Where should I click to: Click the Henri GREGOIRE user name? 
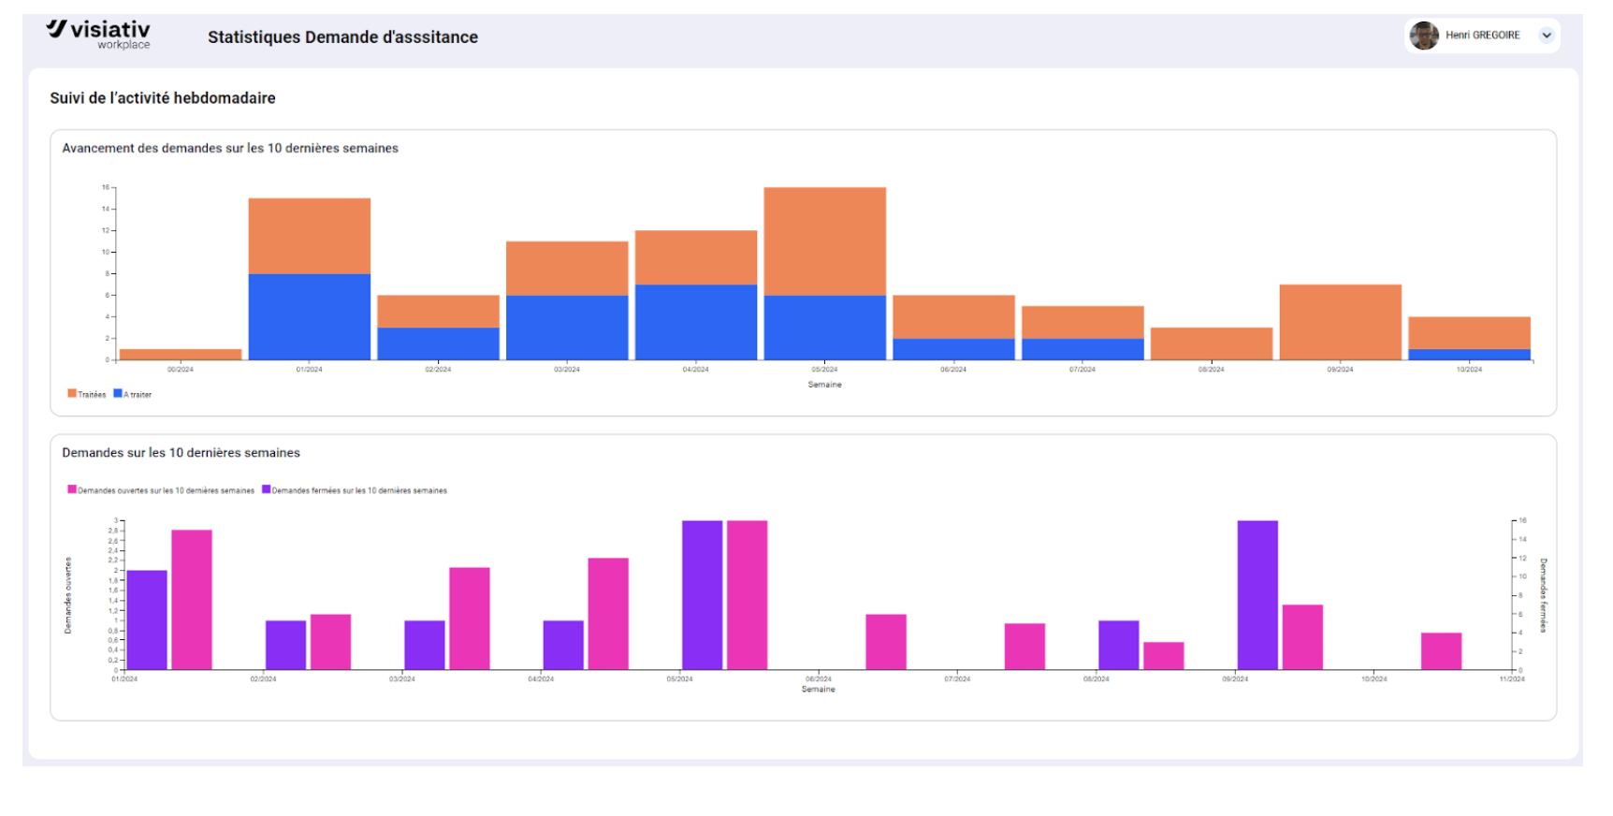click(1482, 36)
